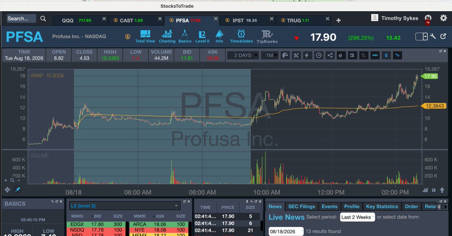The height and width of the screenshot is (236, 452).
Task: Toggle the chart pin icon
Action: point(18,189)
